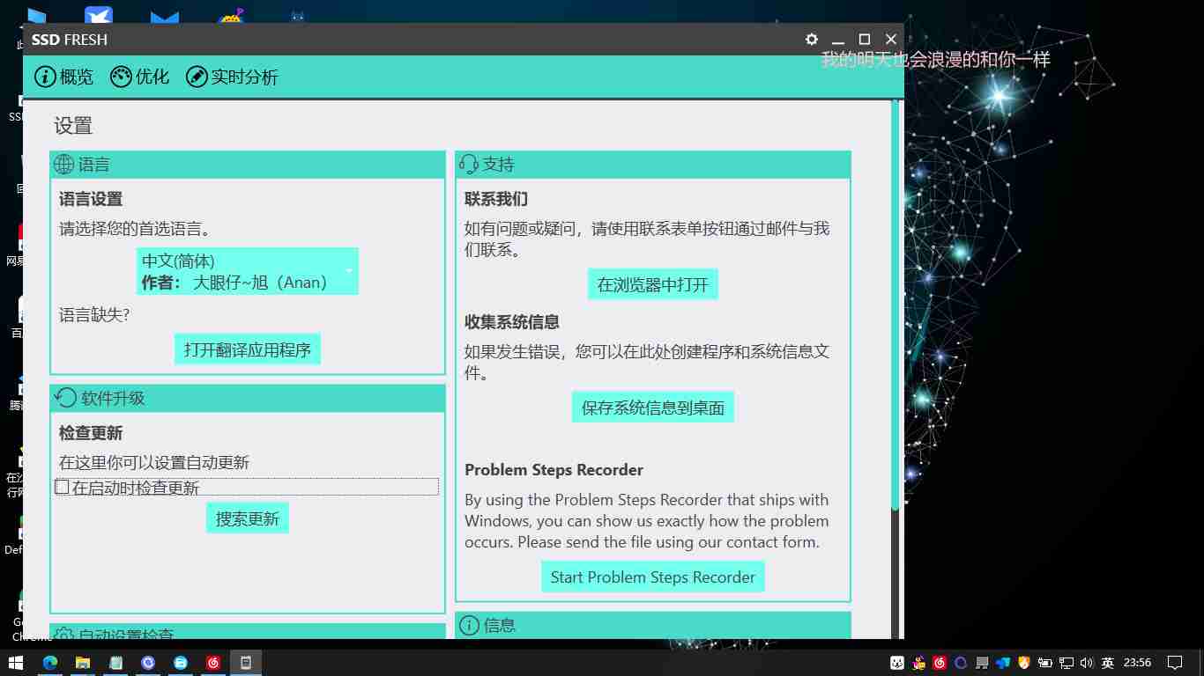1204x676 pixels.
Task: Click 保存系统信息到桌面 button
Action: pos(653,408)
